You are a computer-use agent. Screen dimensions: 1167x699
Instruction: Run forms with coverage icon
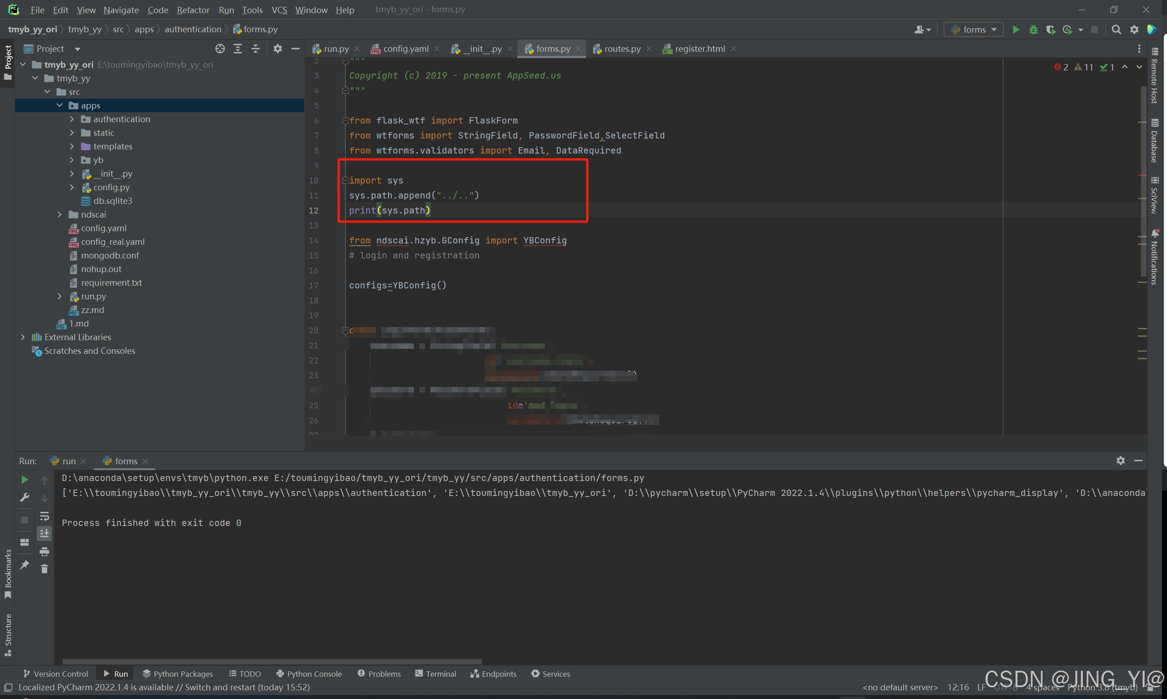pyautogui.click(x=1051, y=30)
